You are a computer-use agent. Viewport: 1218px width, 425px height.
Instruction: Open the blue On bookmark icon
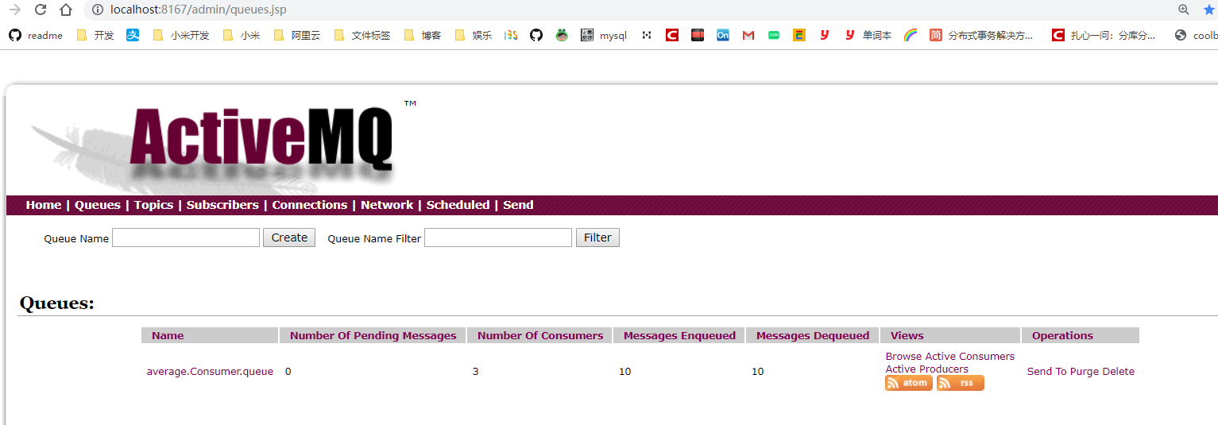click(723, 35)
